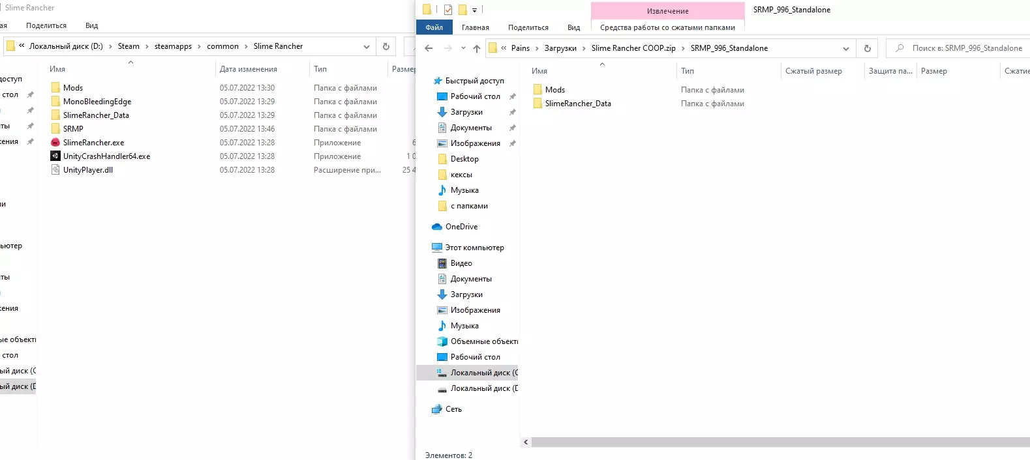
Task: Open Музыка under Quick access
Action: coord(464,190)
